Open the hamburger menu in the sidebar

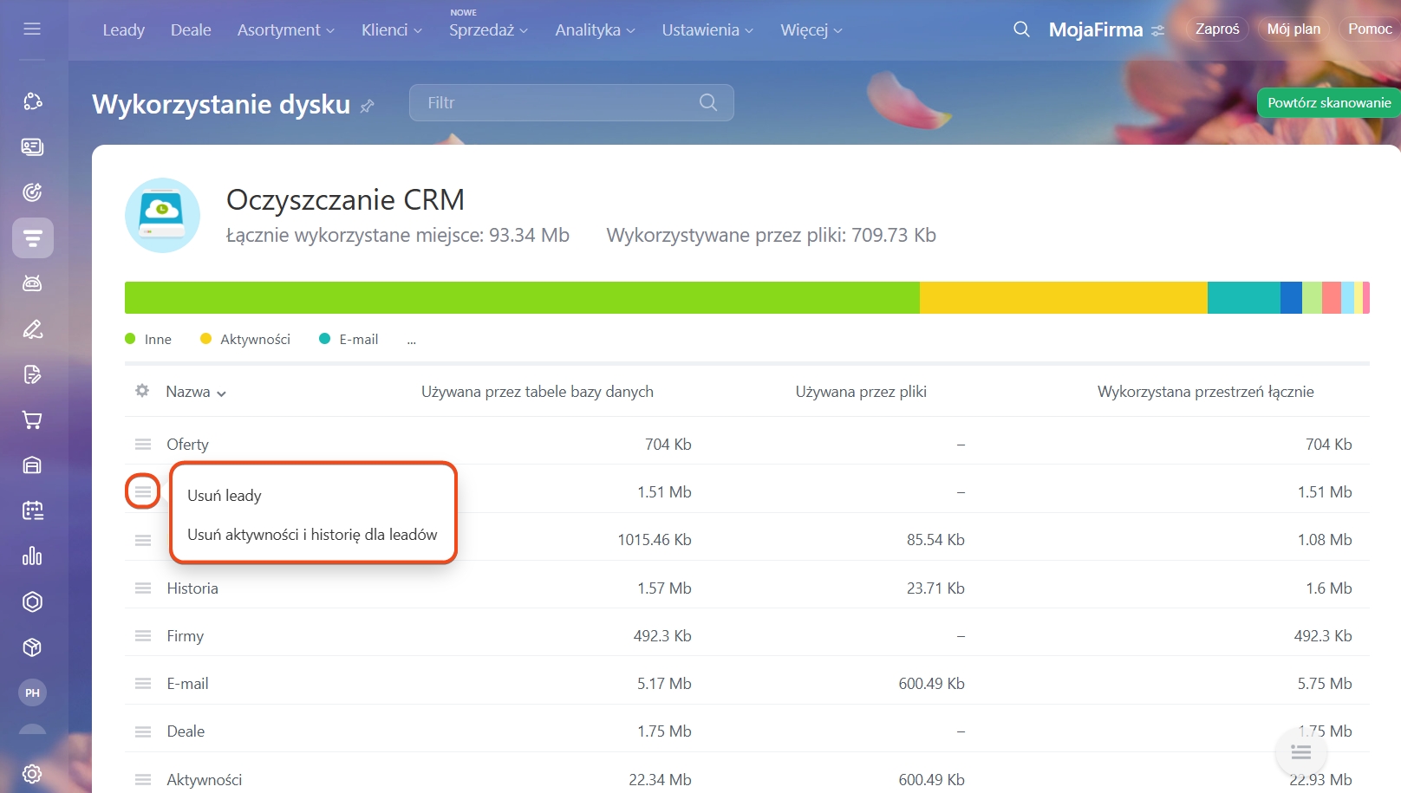point(32,29)
